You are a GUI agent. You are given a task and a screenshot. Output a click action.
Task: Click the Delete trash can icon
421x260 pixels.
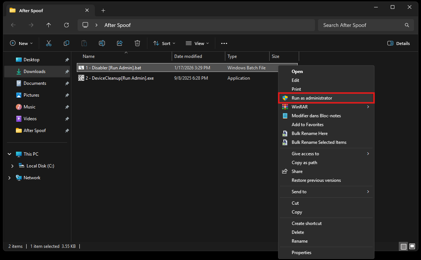[137, 43]
